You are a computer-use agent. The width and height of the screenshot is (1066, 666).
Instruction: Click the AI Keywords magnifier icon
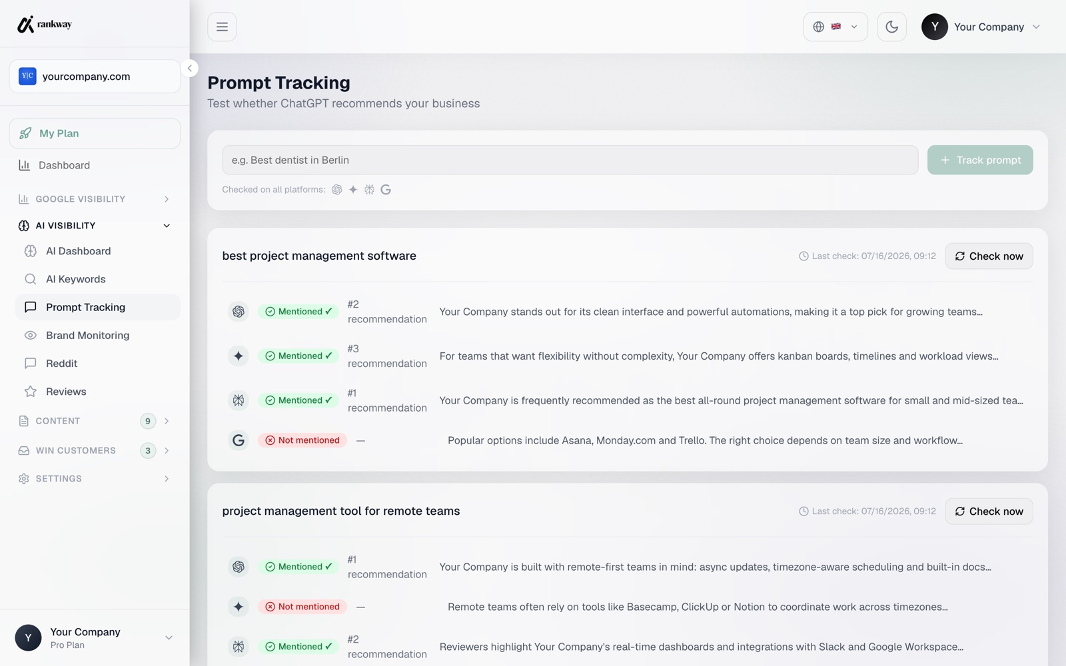(31, 279)
